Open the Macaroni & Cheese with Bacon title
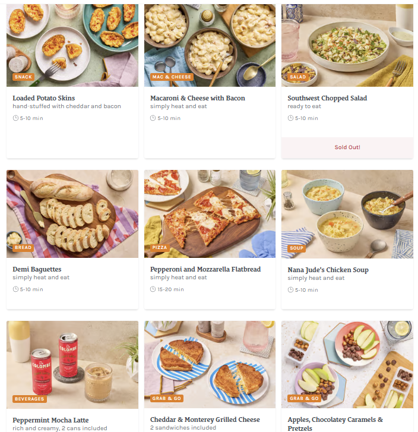Screen dimensions: 418x432 (198, 98)
